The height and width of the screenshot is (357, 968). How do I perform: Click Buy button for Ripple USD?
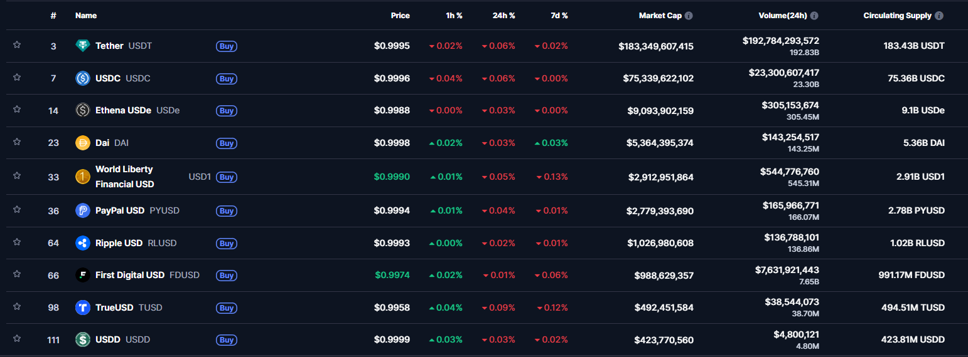(x=227, y=243)
